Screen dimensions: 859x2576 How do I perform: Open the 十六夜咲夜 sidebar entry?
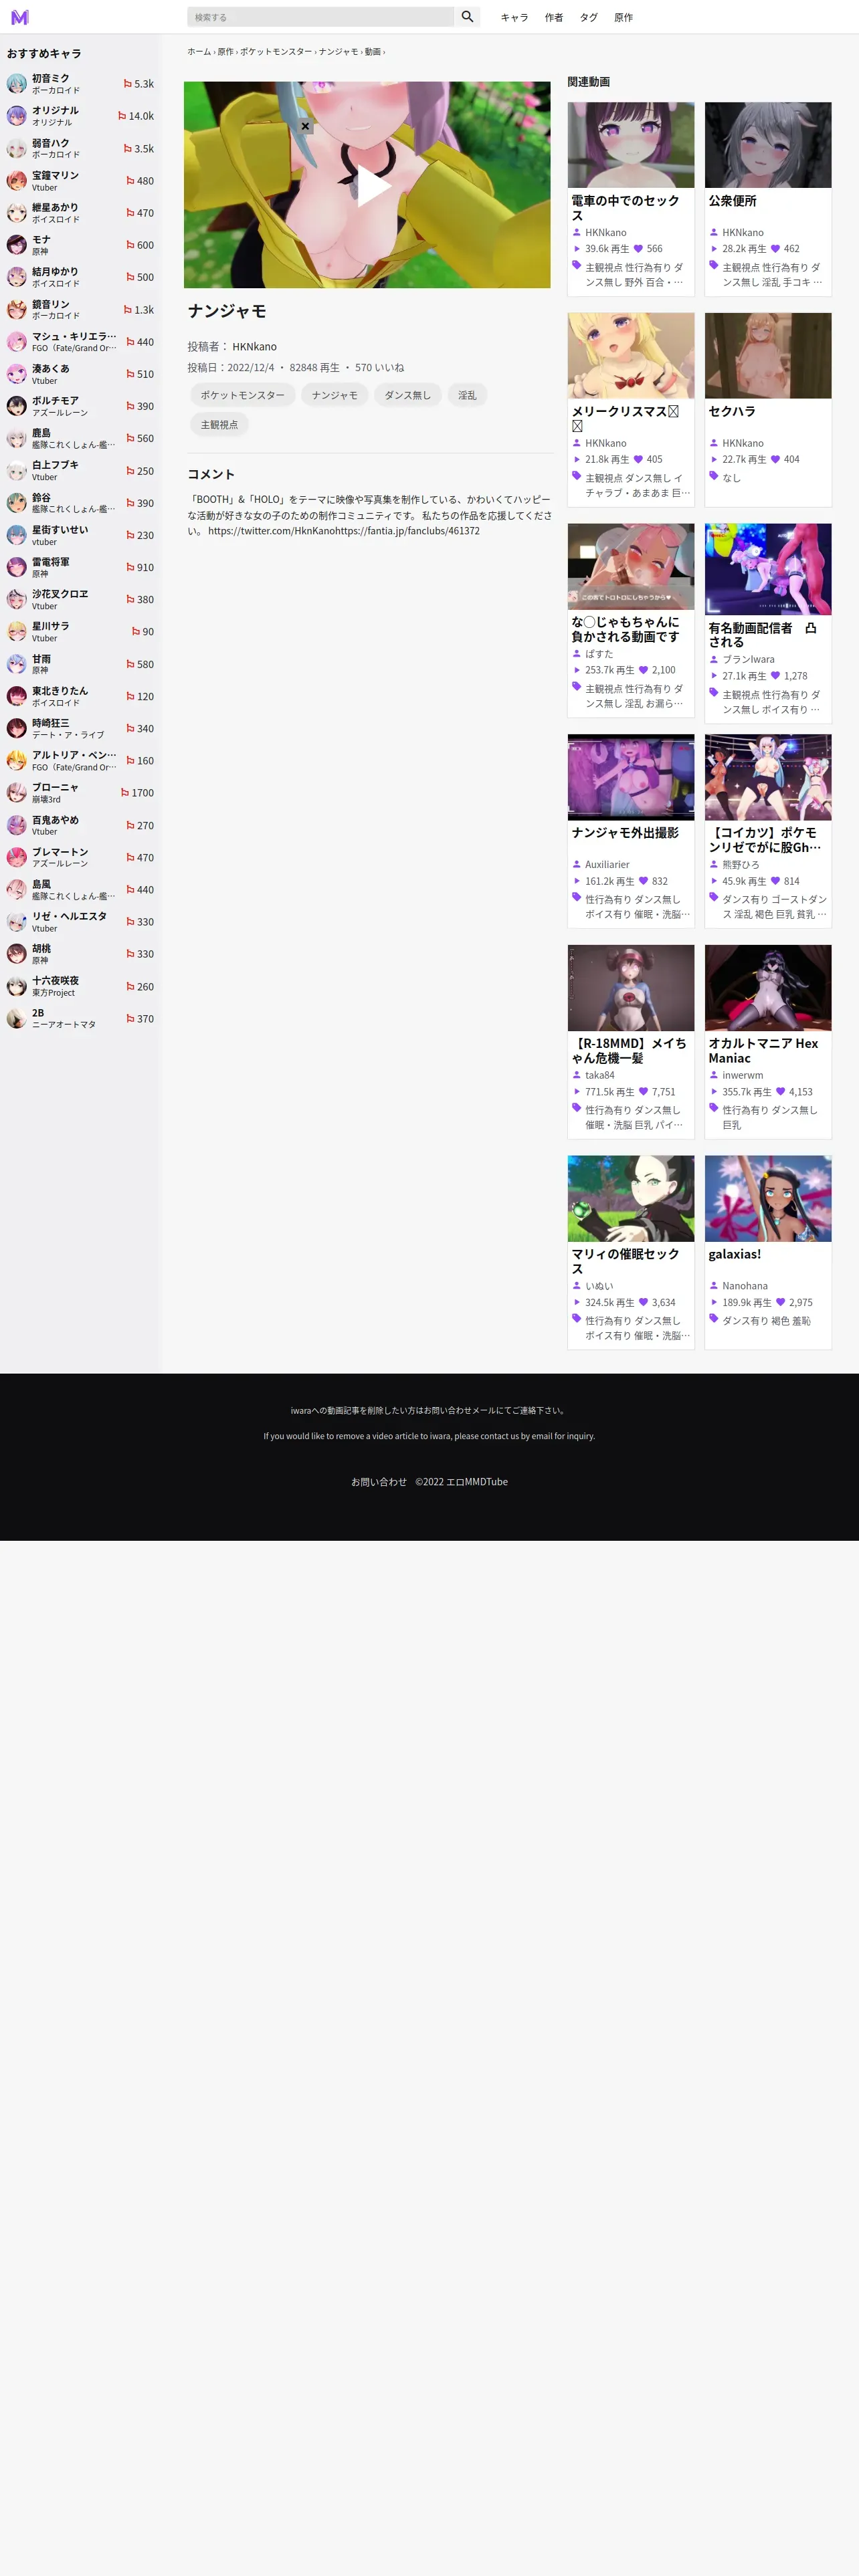click(x=80, y=986)
